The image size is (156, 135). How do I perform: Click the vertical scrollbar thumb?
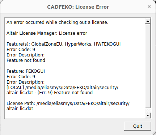148,66
